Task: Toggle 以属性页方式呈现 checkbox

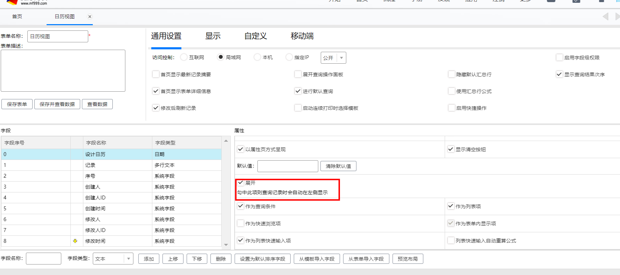Action: click(x=241, y=149)
